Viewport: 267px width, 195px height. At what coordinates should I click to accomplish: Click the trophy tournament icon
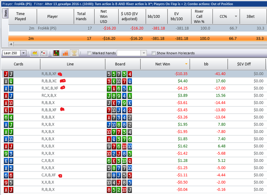click(74, 53)
